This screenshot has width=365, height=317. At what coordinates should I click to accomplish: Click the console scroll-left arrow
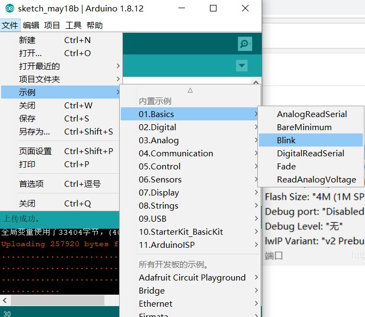tap(5, 300)
